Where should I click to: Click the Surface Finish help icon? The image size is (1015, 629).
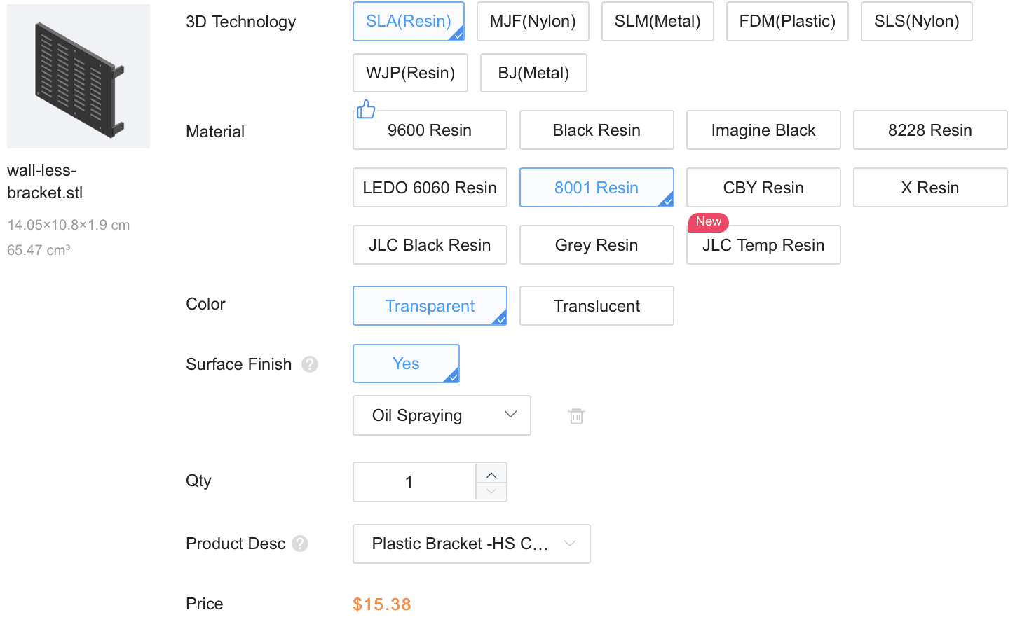pyautogui.click(x=310, y=364)
